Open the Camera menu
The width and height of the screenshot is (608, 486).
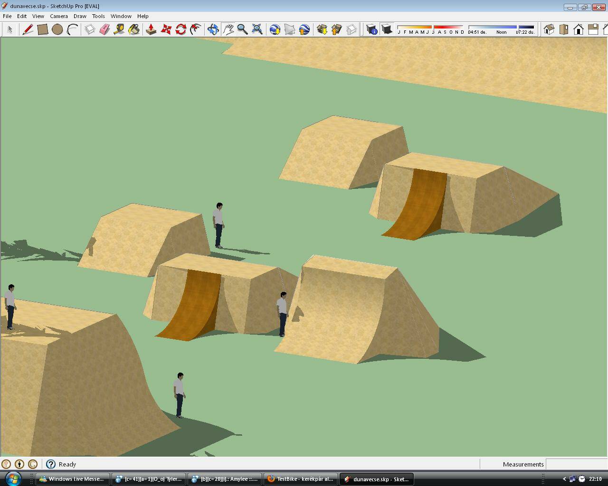click(59, 16)
